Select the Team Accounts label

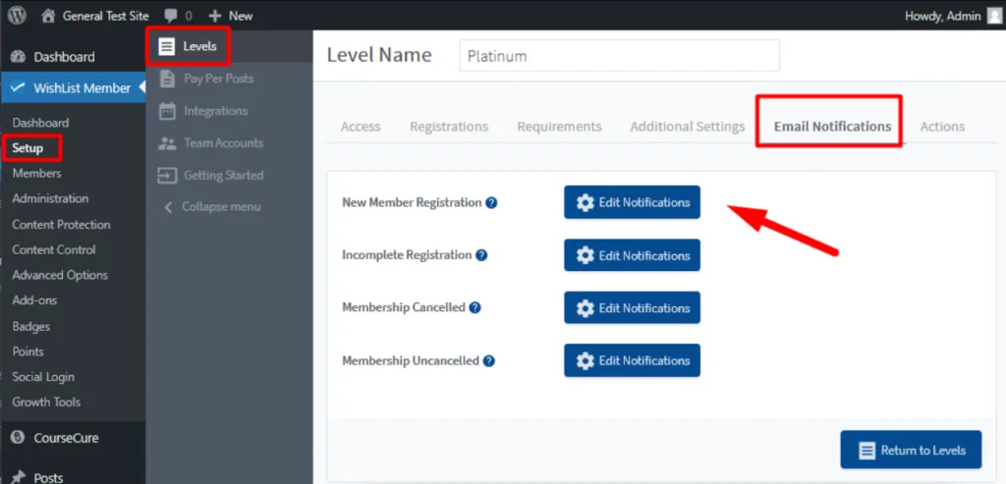pos(223,143)
